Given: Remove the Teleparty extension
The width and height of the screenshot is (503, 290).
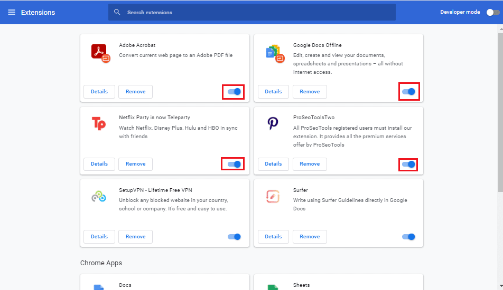Looking at the screenshot, I should click(135, 164).
